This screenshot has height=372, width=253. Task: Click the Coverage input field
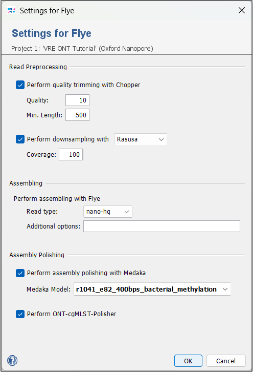[x=71, y=155]
